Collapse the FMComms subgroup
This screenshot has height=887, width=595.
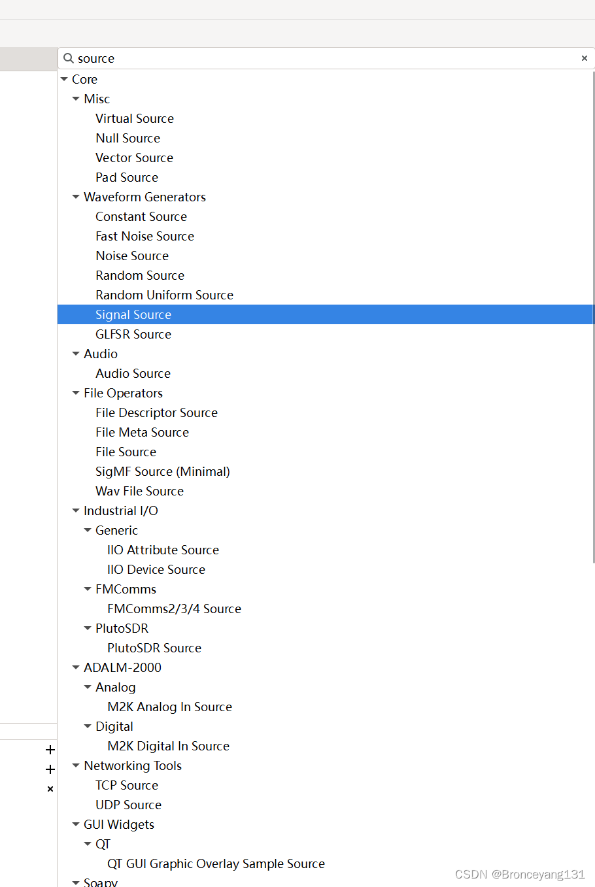click(88, 589)
